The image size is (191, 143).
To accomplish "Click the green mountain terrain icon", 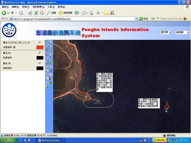I will pyautogui.click(x=47, y=87).
